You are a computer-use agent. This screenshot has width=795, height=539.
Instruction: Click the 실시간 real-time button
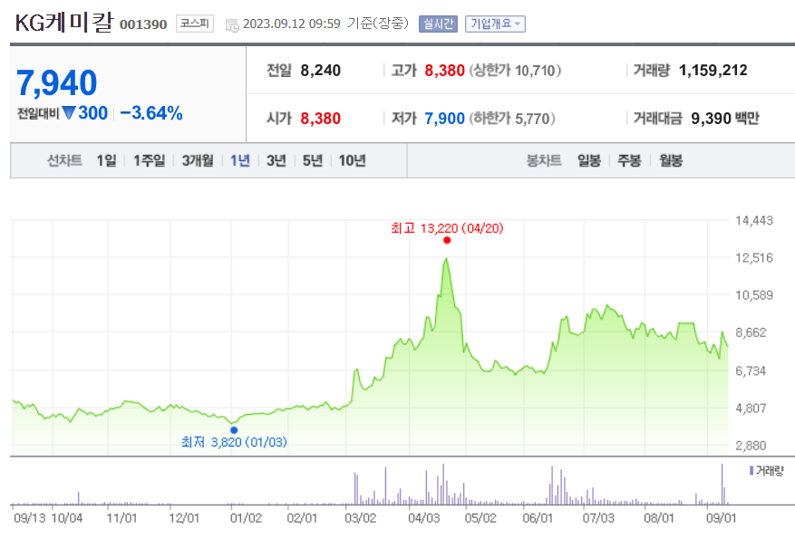click(438, 24)
